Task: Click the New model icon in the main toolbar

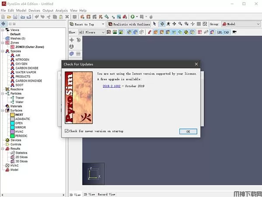Action: (x=3, y=17)
